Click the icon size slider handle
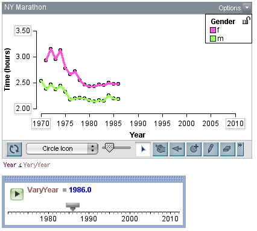Image resolution: width=257 pixels, height=231 pixels. pyautogui.click(x=110, y=147)
